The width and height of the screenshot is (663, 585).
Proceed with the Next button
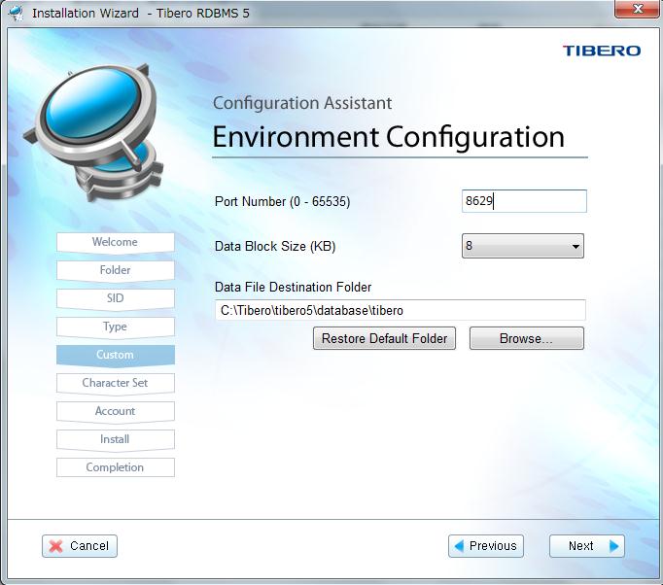(587, 546)
